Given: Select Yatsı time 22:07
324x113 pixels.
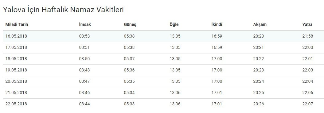Looking at the screenshot, I should coord(308,104).
